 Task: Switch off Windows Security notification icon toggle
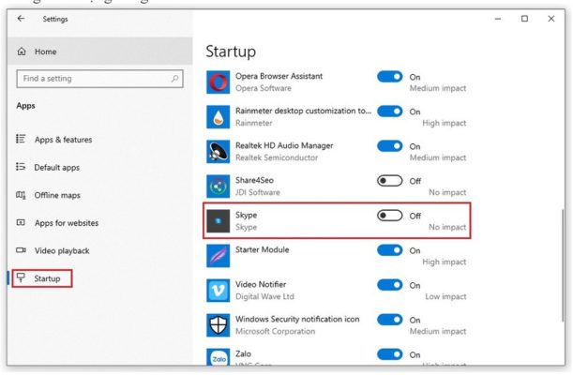point(390,320)
